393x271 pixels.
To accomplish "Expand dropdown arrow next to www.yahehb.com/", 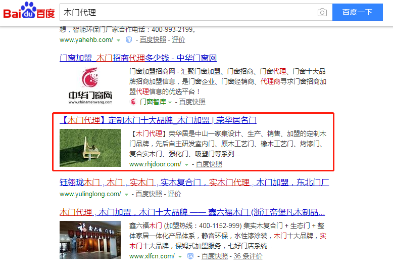I will [119, 40].
